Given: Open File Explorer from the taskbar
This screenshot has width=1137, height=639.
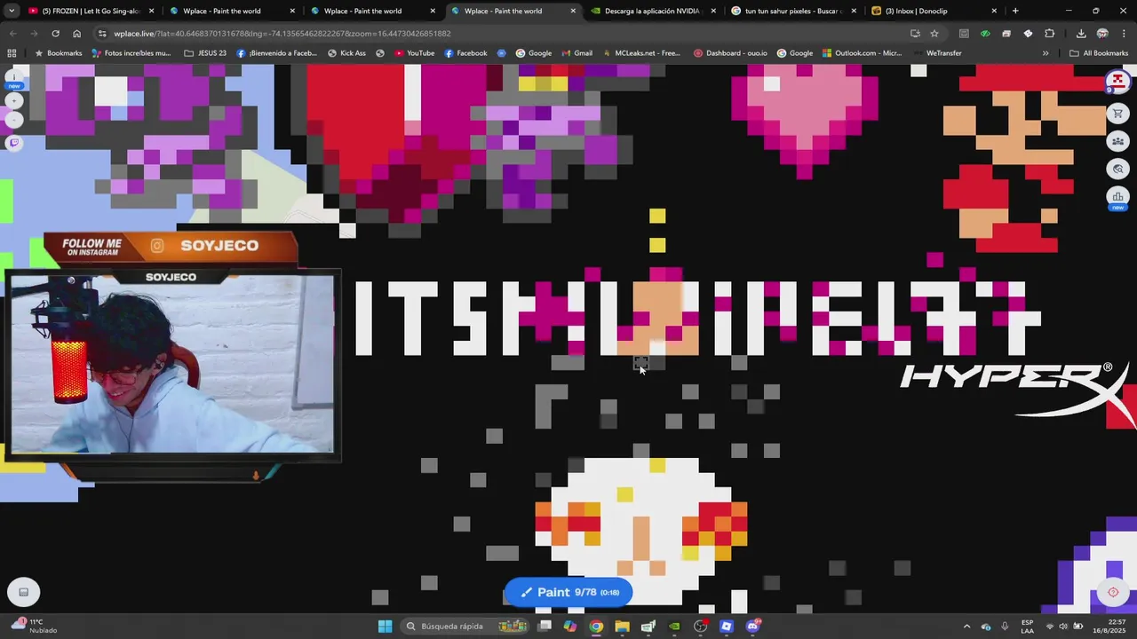Looking at the screenshot, I should (622, 627).
